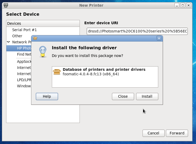Screen dimensions: 196x144
Task: Minimize the New Printer window
Action: click(x=177, y=5)
